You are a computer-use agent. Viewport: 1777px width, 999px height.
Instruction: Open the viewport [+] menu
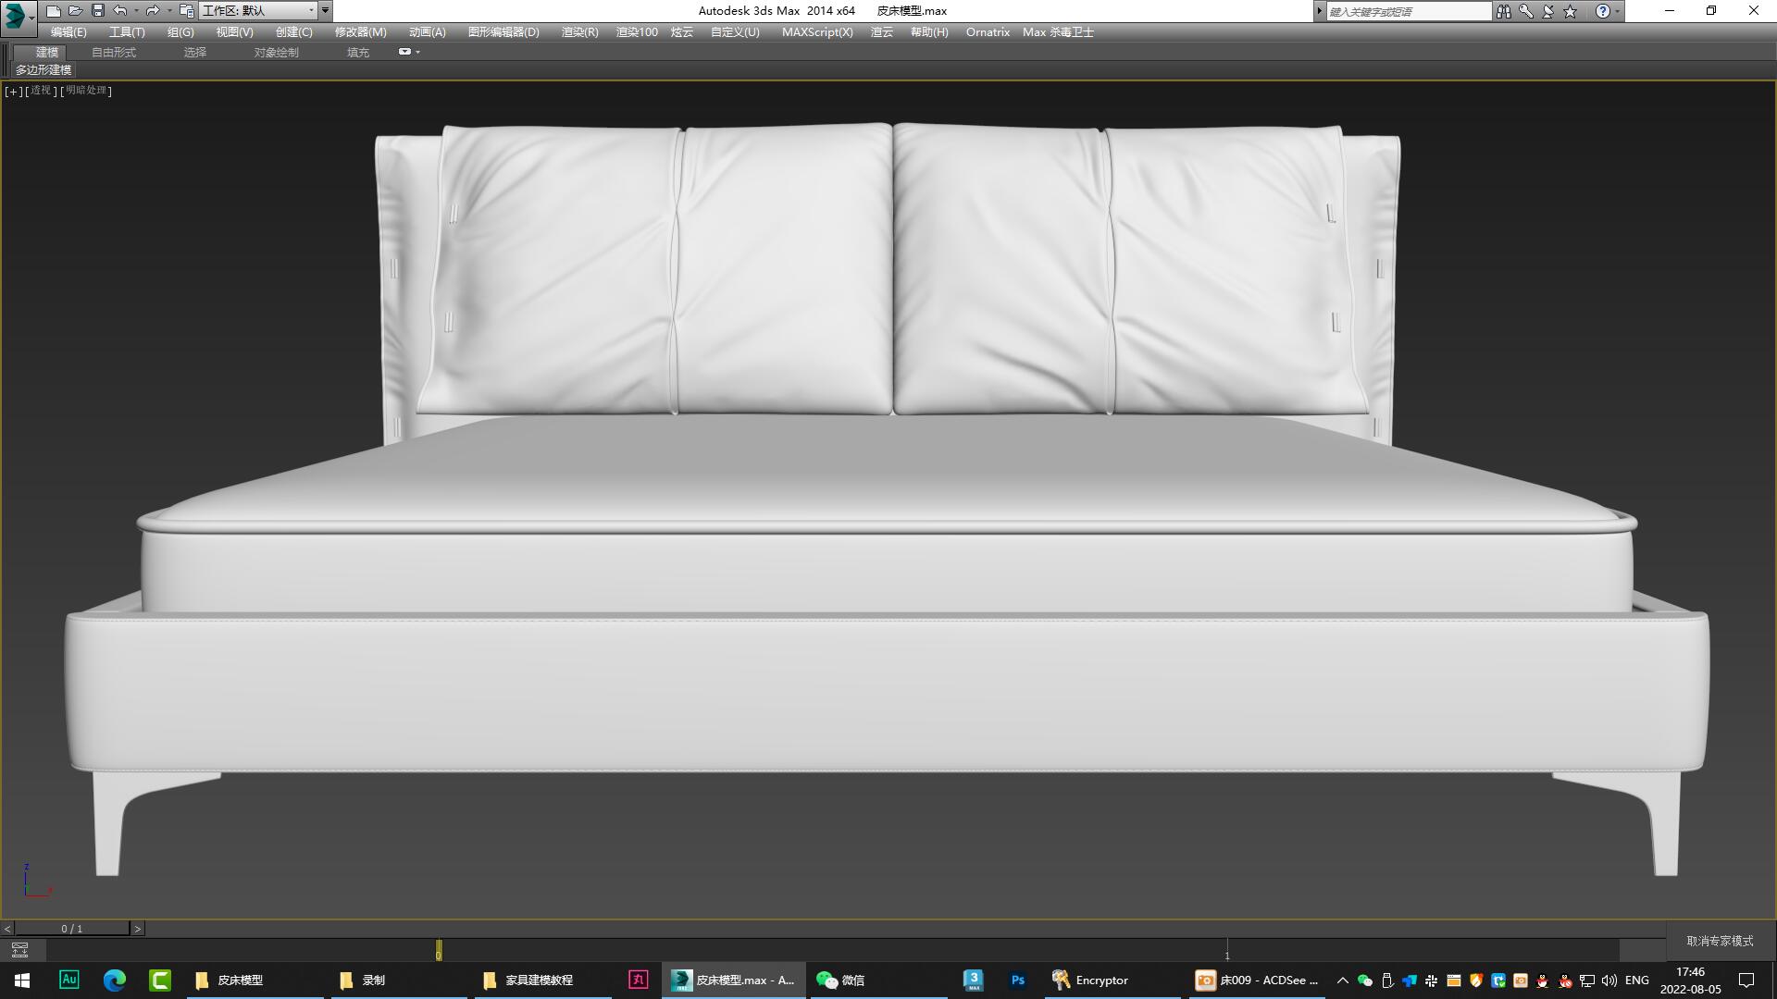tap(12, 91)
